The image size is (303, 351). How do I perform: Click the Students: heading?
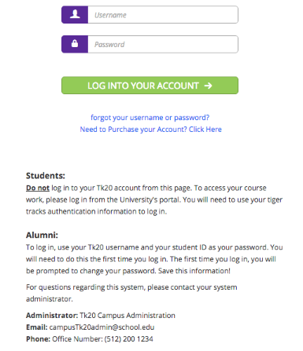click(46, 176)
